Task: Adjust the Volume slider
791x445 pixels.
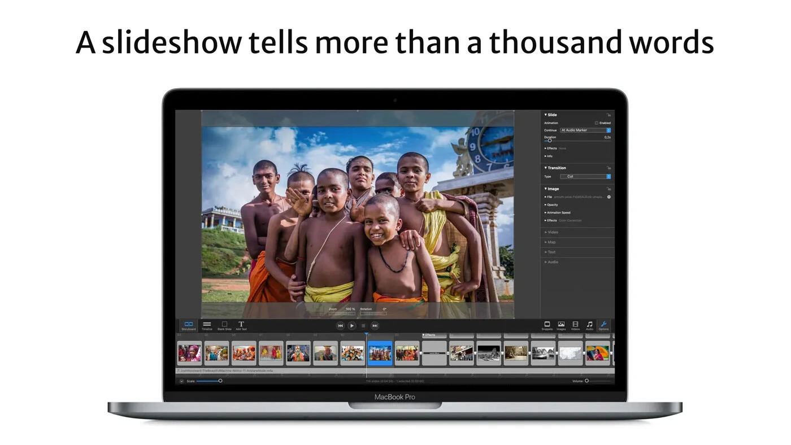Action: click(598, 381)
